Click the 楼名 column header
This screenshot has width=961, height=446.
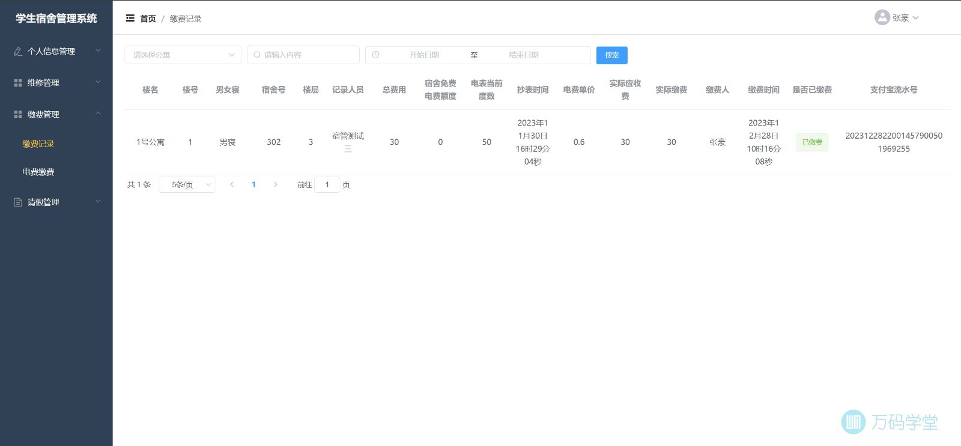150,89
